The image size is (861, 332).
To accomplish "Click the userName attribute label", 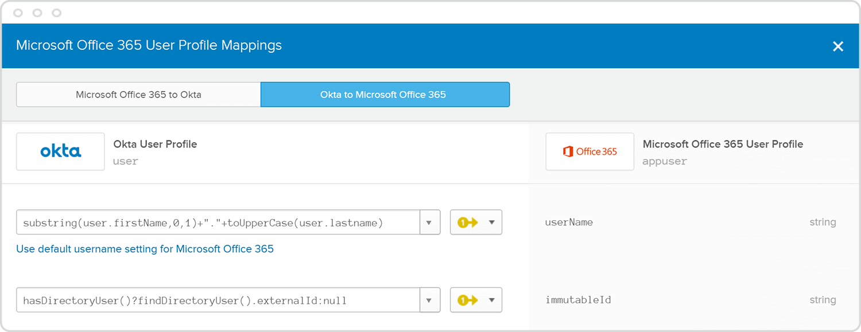I will pyautogui.click(x=569, y=222).
